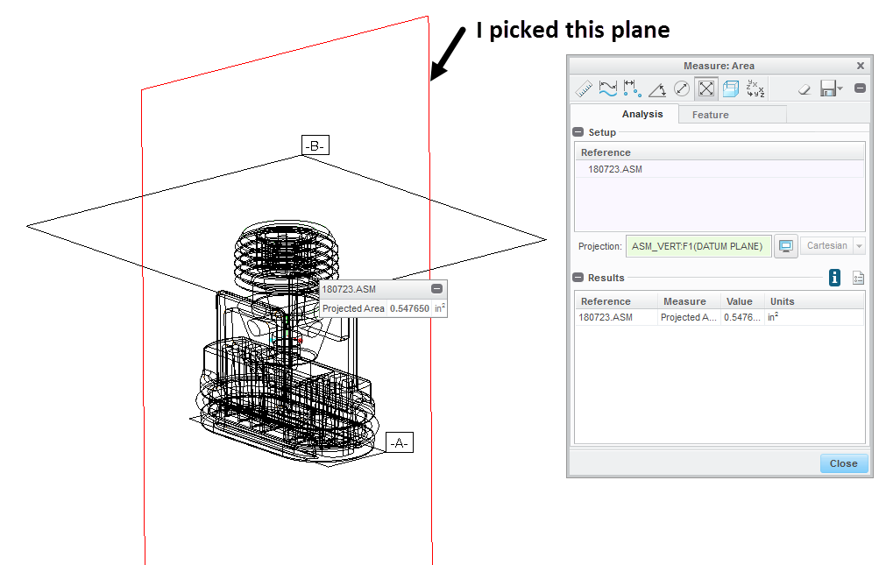Click the Units column header in Results

pyautogui.click(x=814, y=301)
